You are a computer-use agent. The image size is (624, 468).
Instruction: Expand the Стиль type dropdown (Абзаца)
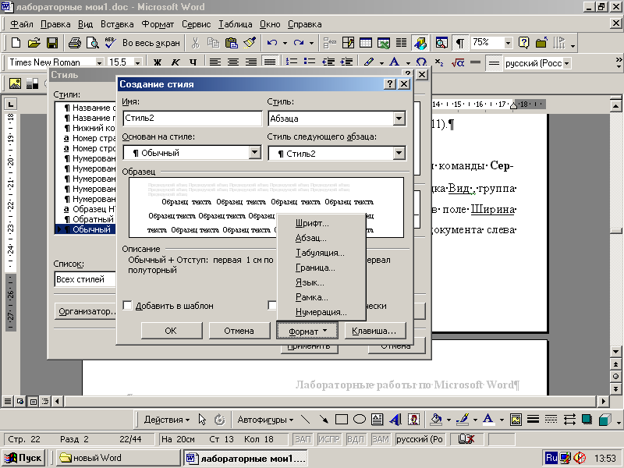[399, 119]
